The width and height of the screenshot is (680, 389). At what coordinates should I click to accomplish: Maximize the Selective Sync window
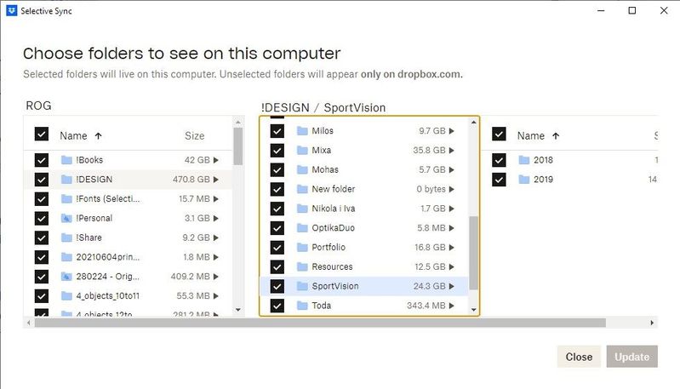pyautogui.click(x=632, y=10)
